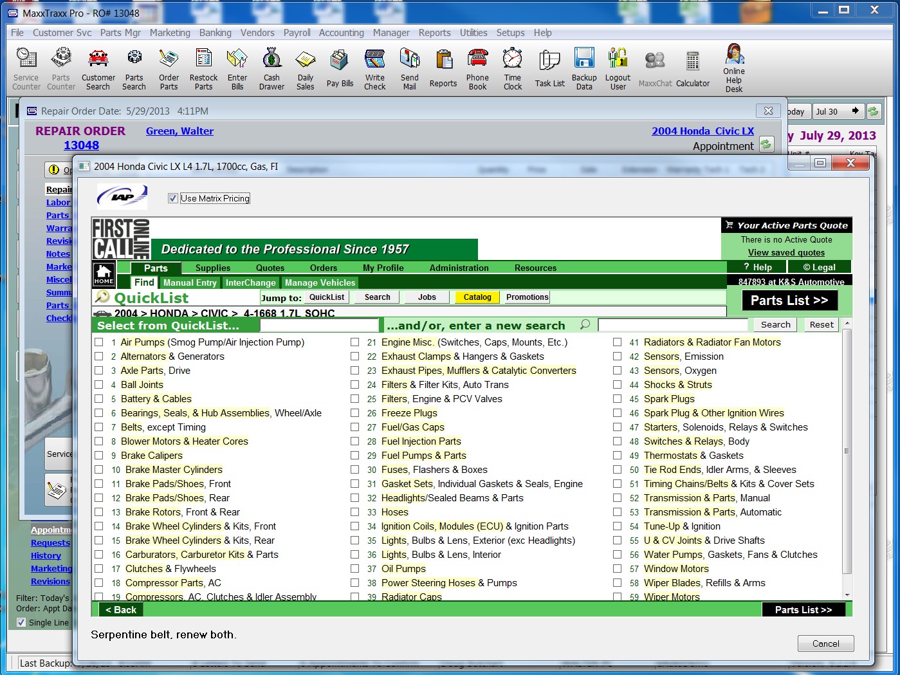
Task: Switch to the Quotes tab
Action: click(270, 268)
